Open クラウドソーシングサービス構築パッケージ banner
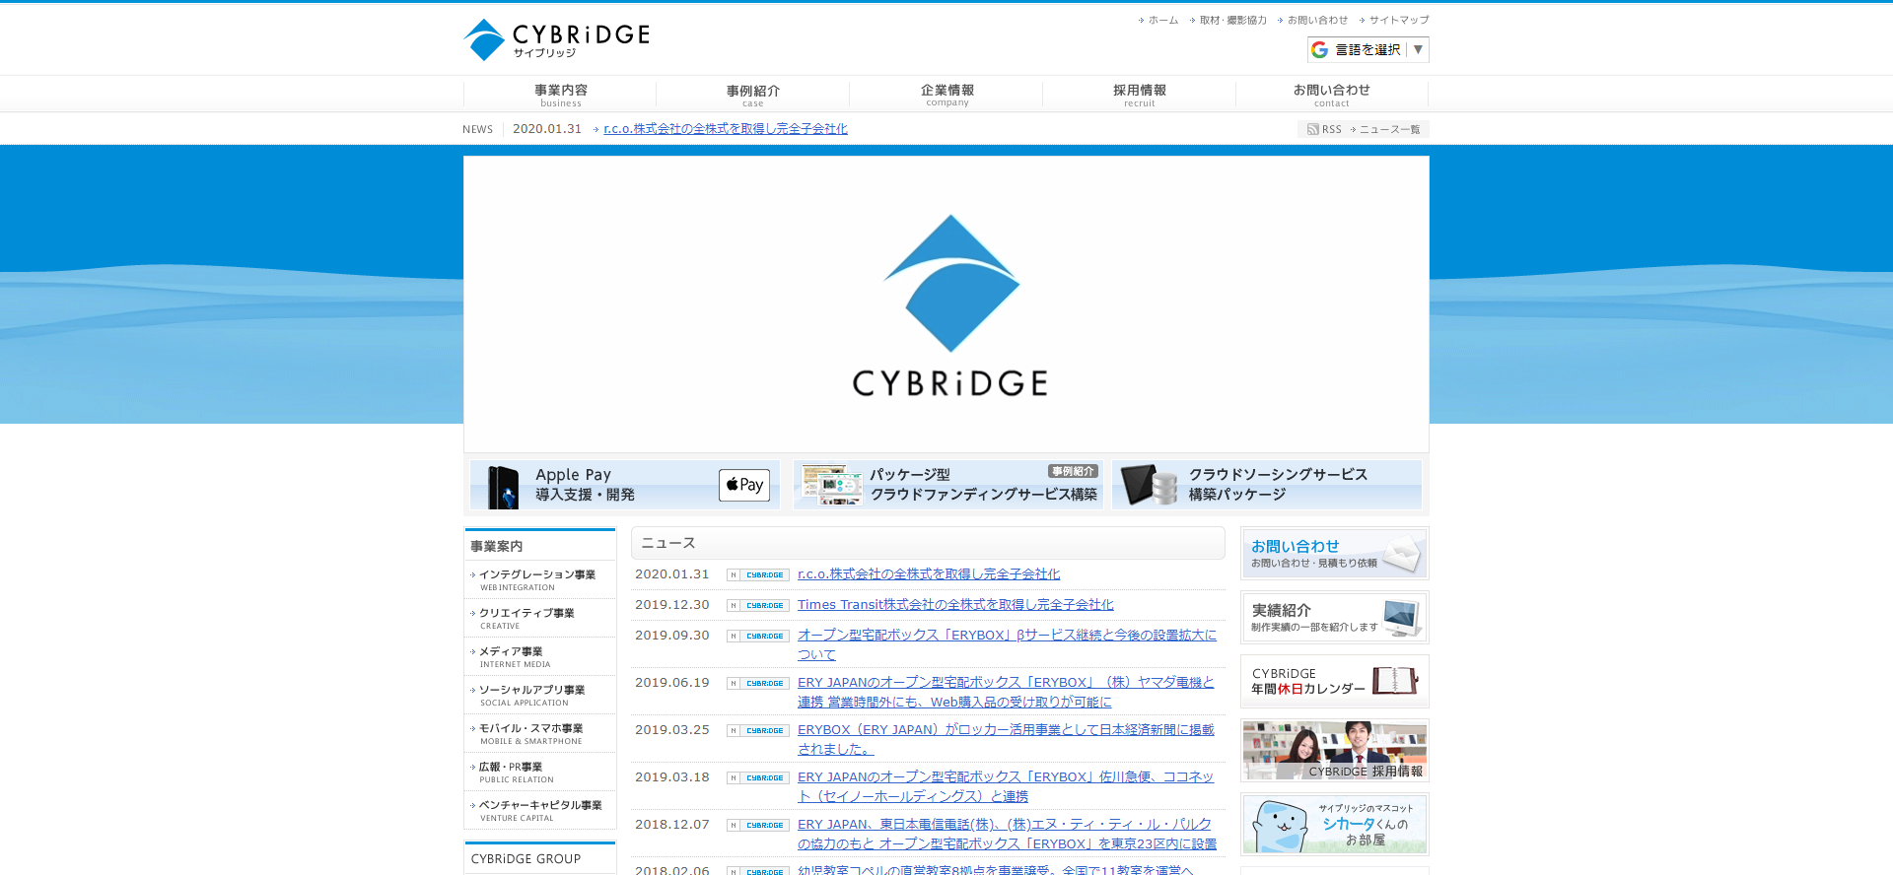The image size is (1893, 875). coord(1267,485)
